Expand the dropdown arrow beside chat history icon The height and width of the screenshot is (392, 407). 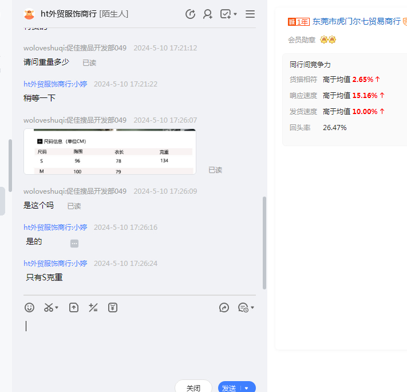[x=252, y=308]
